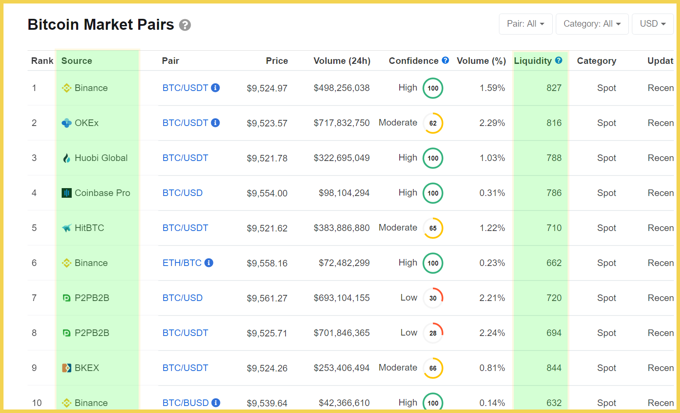Select the liquidity value 827

[554, 88]
